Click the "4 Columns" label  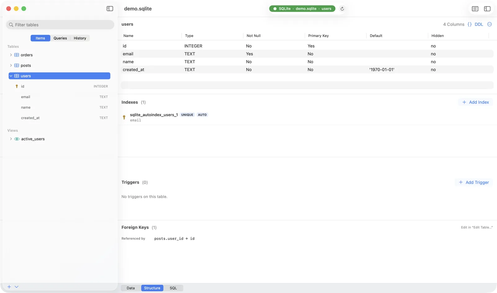coord(454,24)
